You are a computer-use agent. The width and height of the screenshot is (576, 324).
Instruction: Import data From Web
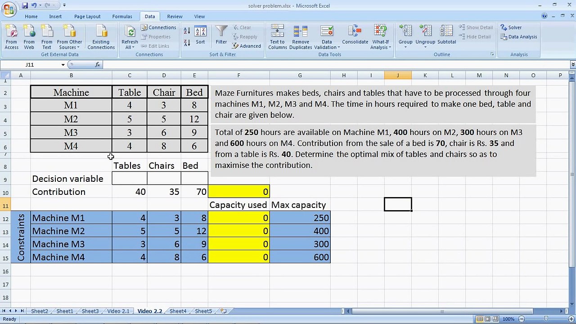29,38
